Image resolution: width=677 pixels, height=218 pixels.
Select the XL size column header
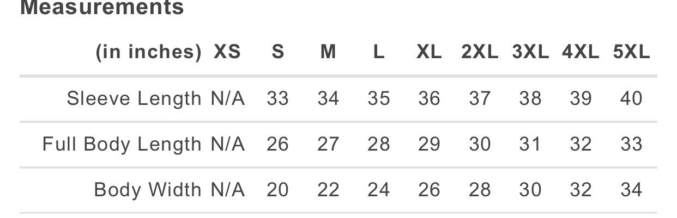(429, 52)
